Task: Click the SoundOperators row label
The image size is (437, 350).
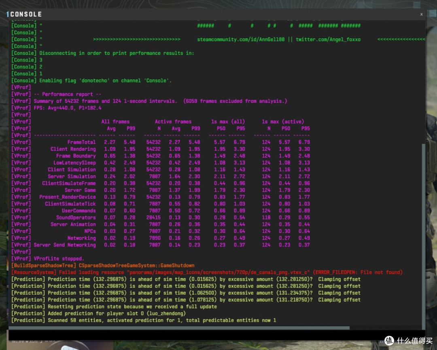Action: click(x=76, y=217)
